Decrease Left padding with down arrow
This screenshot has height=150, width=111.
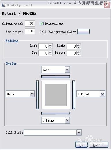tap(50, 47)
